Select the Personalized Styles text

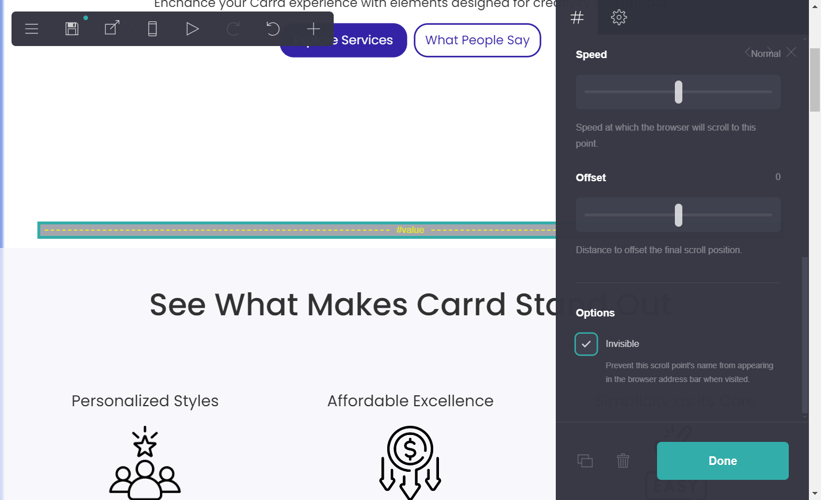click(145, 401)
